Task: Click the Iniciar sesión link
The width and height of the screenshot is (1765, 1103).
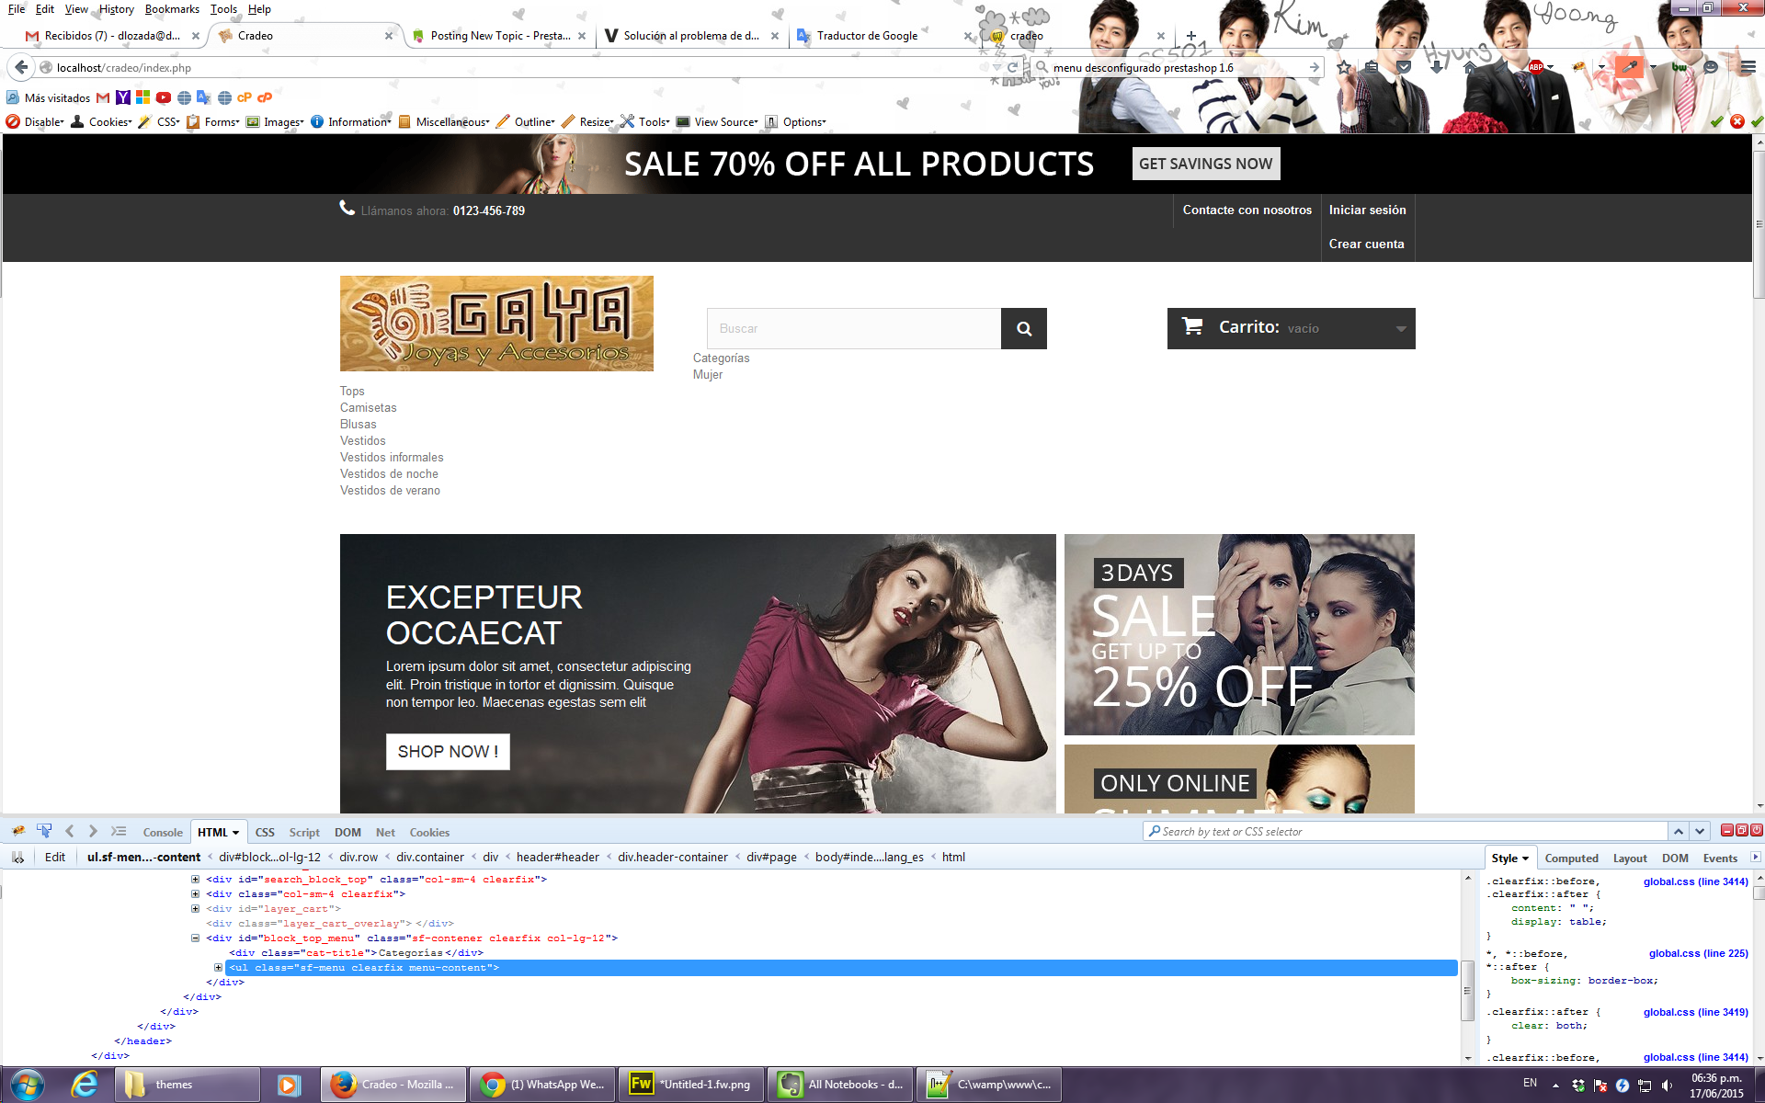Action: tap(1367, 210)
